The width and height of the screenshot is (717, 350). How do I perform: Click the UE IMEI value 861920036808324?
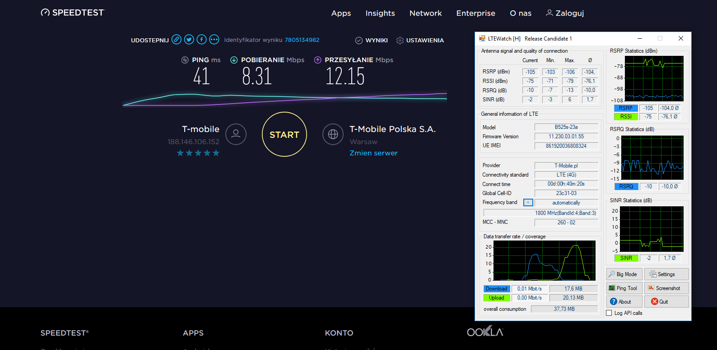[566, 146]
